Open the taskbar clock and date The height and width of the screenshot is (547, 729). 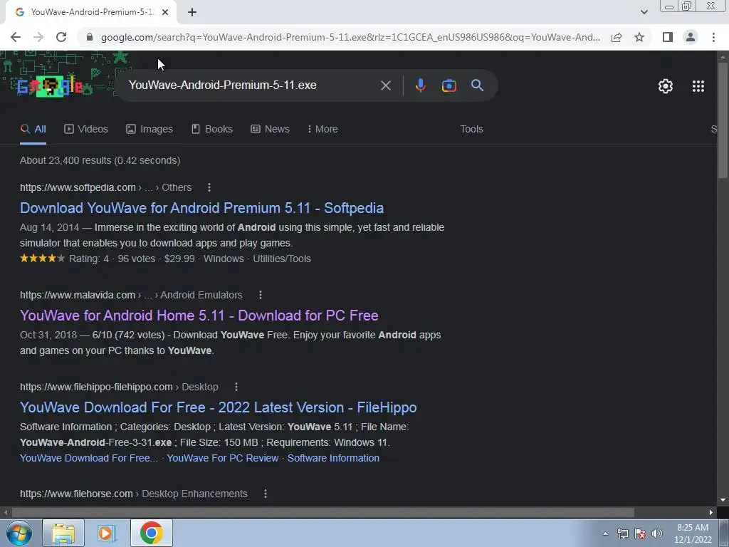(x=693, y=533)
